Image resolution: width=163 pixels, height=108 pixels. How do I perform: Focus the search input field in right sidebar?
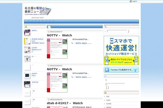[x=117, y=31]
